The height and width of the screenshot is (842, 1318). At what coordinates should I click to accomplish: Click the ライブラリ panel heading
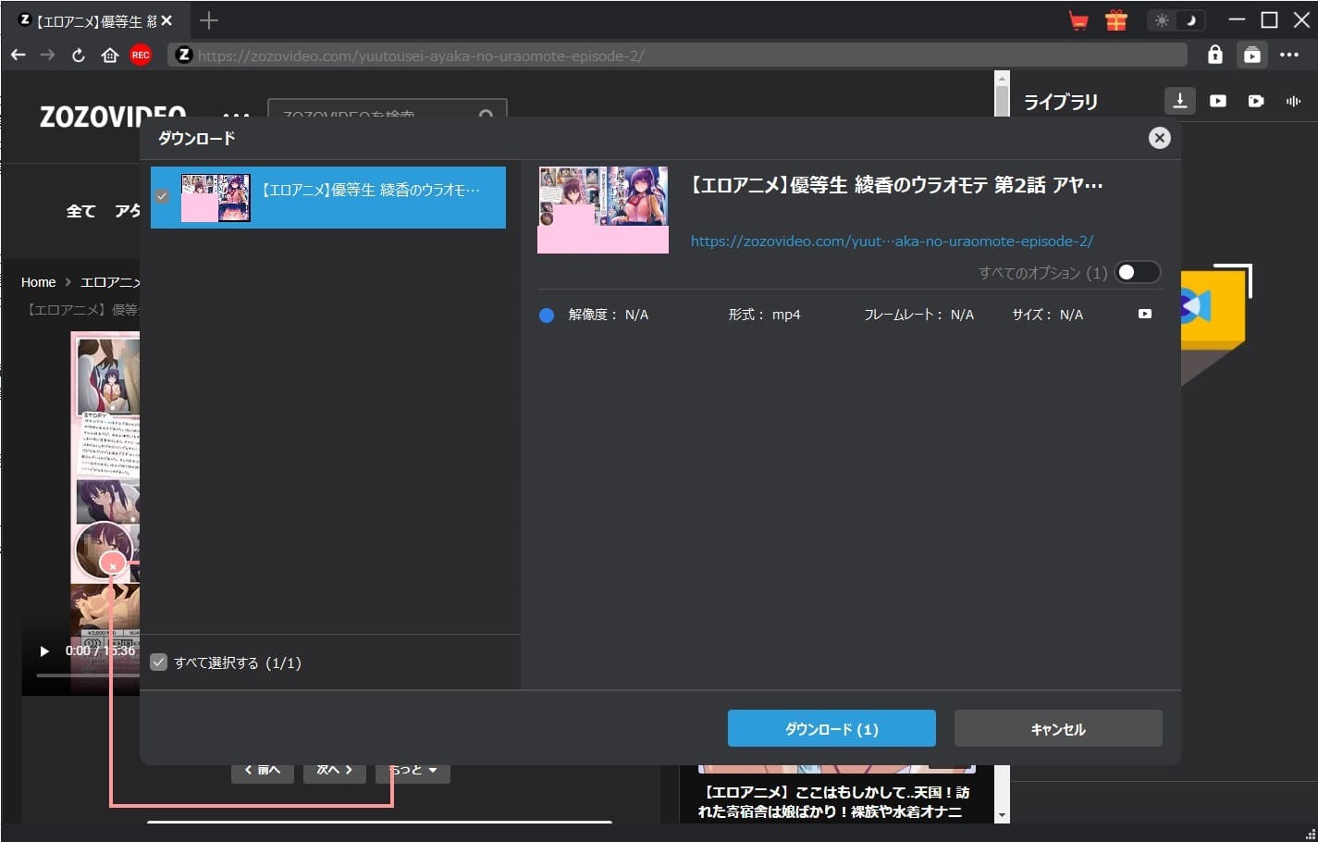click(1060, 102)
